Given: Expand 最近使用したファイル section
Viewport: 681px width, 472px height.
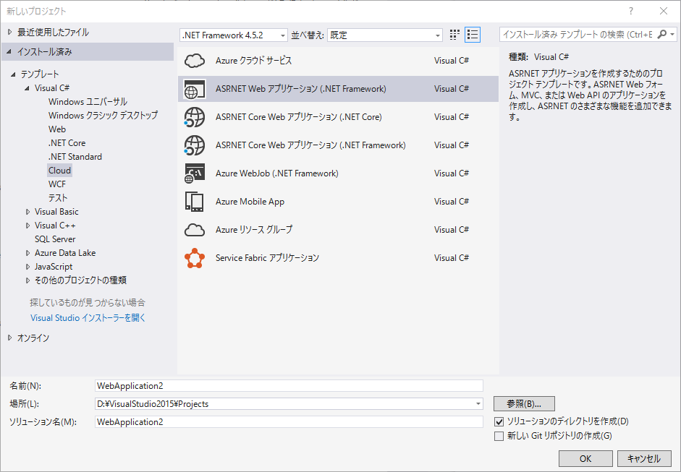Looking at the screenshot, I should [9, 32].
